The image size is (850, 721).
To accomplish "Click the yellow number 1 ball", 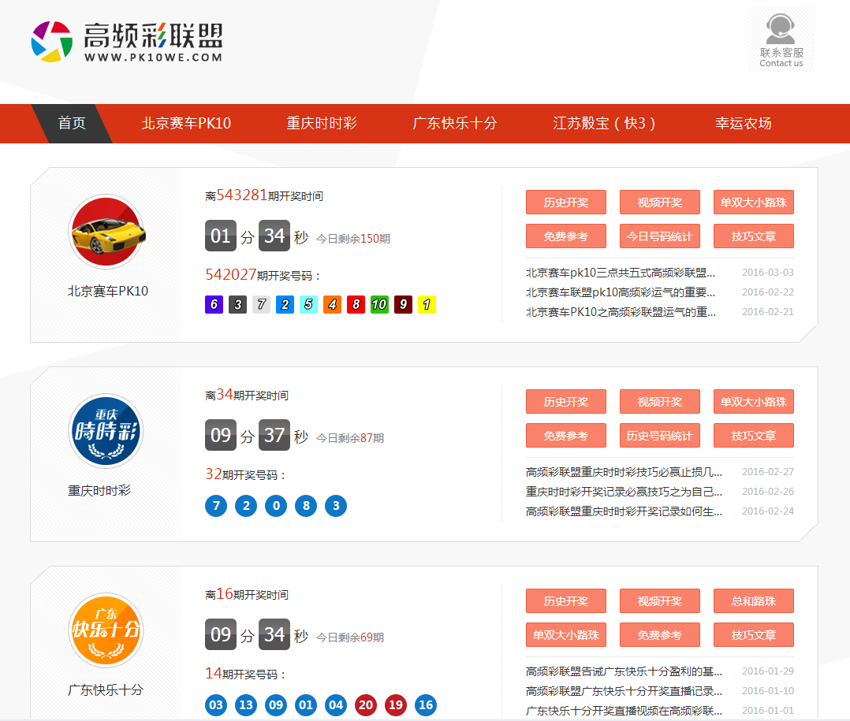I will [x=427, y=304].
